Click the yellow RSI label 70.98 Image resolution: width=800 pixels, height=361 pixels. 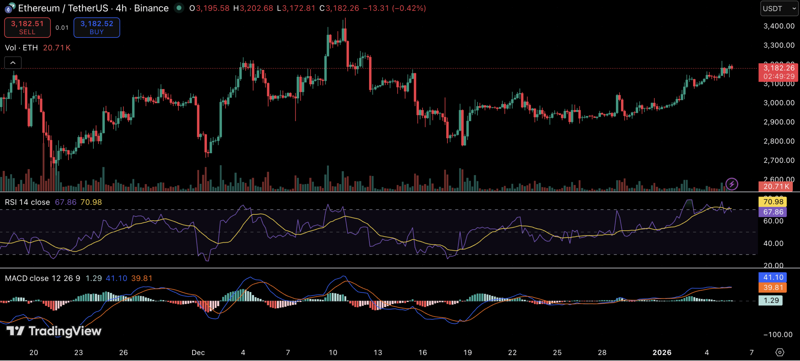773,202
